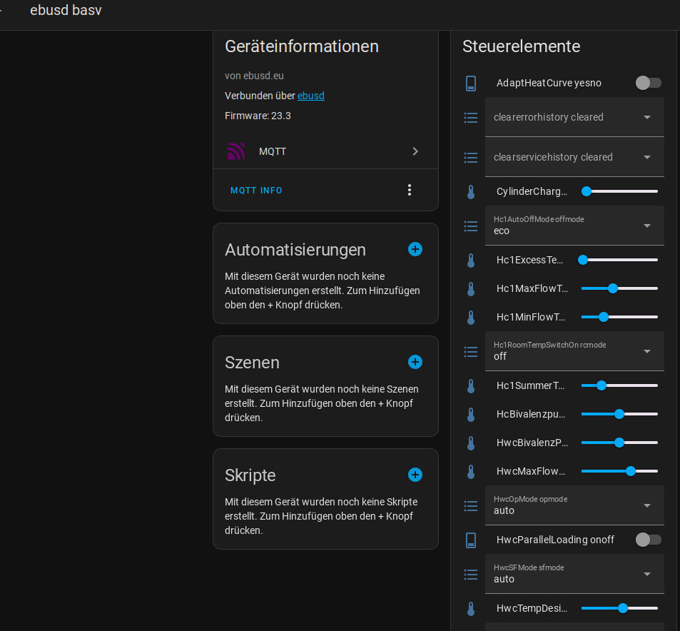Click the HwcTempDesired slider handle

tap(622, 608)
